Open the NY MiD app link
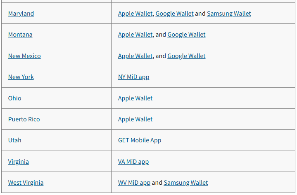 tap(133, 77)
